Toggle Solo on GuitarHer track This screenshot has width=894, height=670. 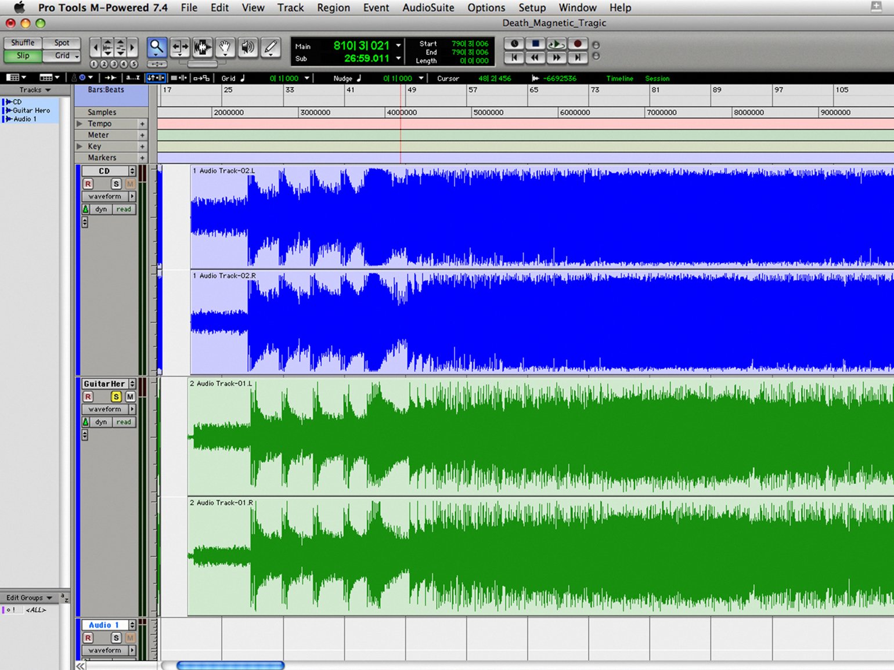116,397
